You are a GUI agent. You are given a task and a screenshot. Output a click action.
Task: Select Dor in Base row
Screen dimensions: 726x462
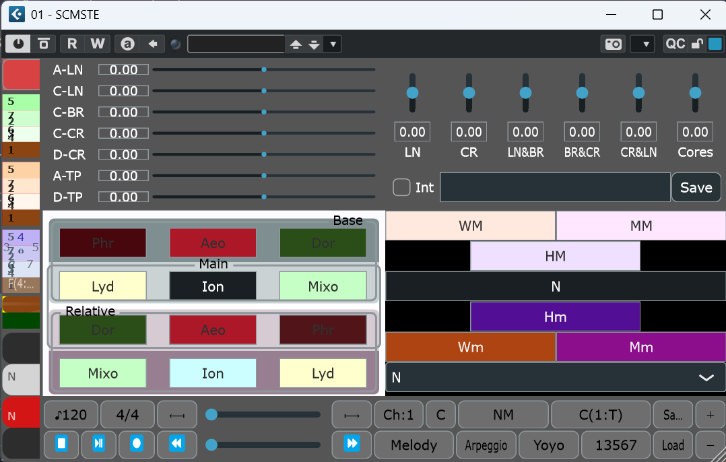click(323, 242)
